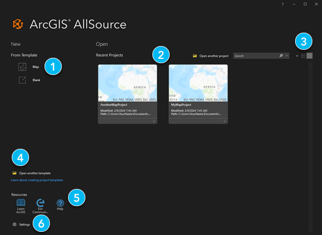The height and width of the screenshot is (235, 322).
Task: Open the sort options dropdown chevron
Action: pos(297,56)
